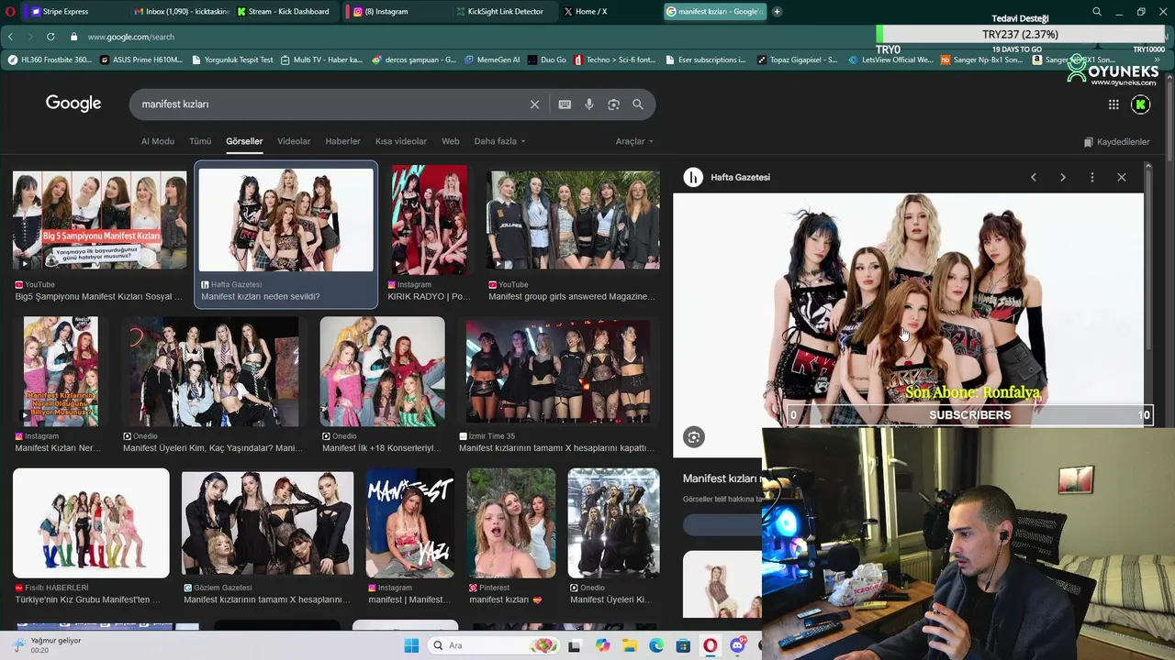Expand the Araçlar tools dropdown
1175x660 pixels.
click(x=634, y=141)
